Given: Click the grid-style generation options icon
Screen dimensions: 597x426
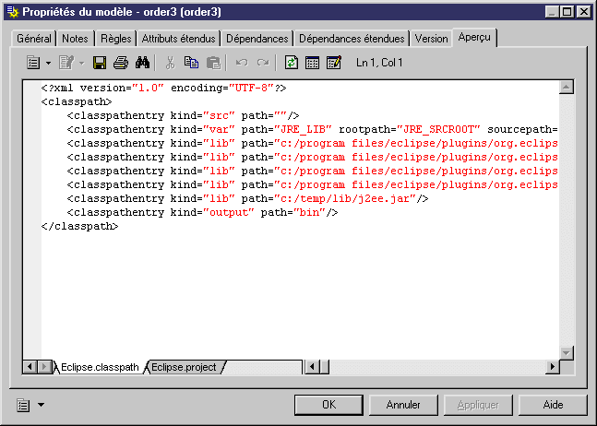Looking at the screenshot, I should 312,63.
